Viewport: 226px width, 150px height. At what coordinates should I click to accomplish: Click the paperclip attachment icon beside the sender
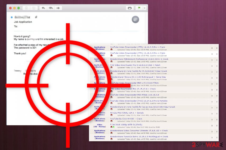click(x=36, y=17)
